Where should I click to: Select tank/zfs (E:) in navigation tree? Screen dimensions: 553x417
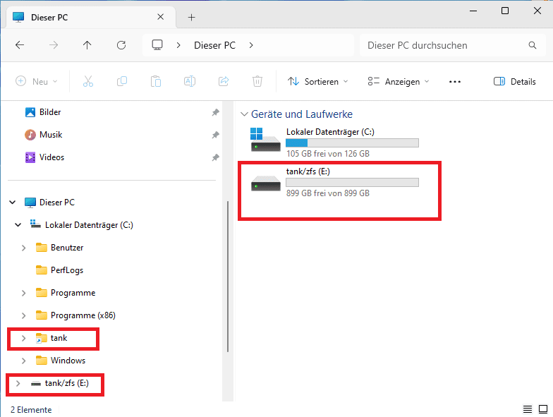coord(66,383)
